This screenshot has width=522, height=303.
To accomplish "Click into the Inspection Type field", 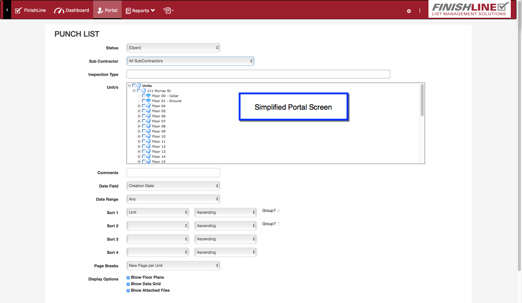I will click(258, 74).
